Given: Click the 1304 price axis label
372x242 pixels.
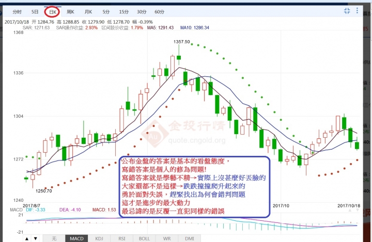Looking at the screenshot, I should (18, 116).
